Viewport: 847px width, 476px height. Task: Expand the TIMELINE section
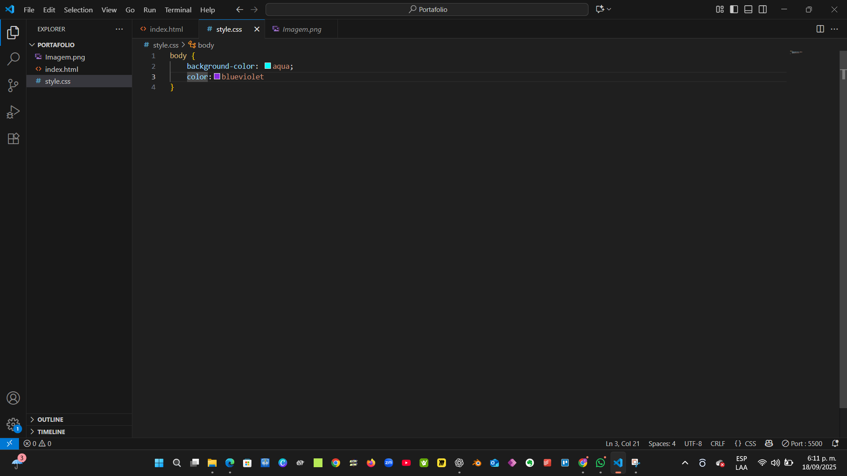[51, 432]
